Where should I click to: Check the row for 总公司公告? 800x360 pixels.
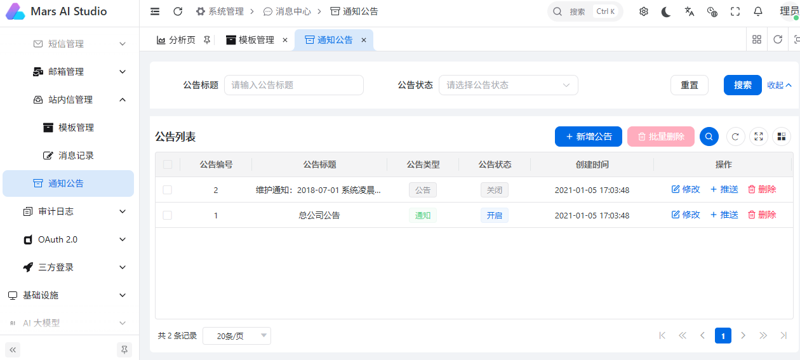click(168, 215)
